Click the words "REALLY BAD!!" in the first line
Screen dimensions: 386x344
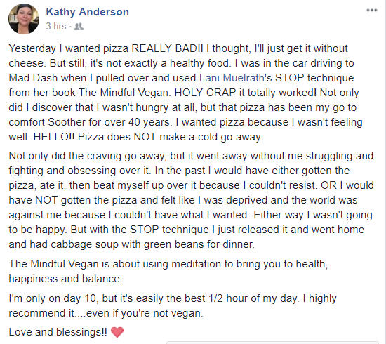pos(167,48)
